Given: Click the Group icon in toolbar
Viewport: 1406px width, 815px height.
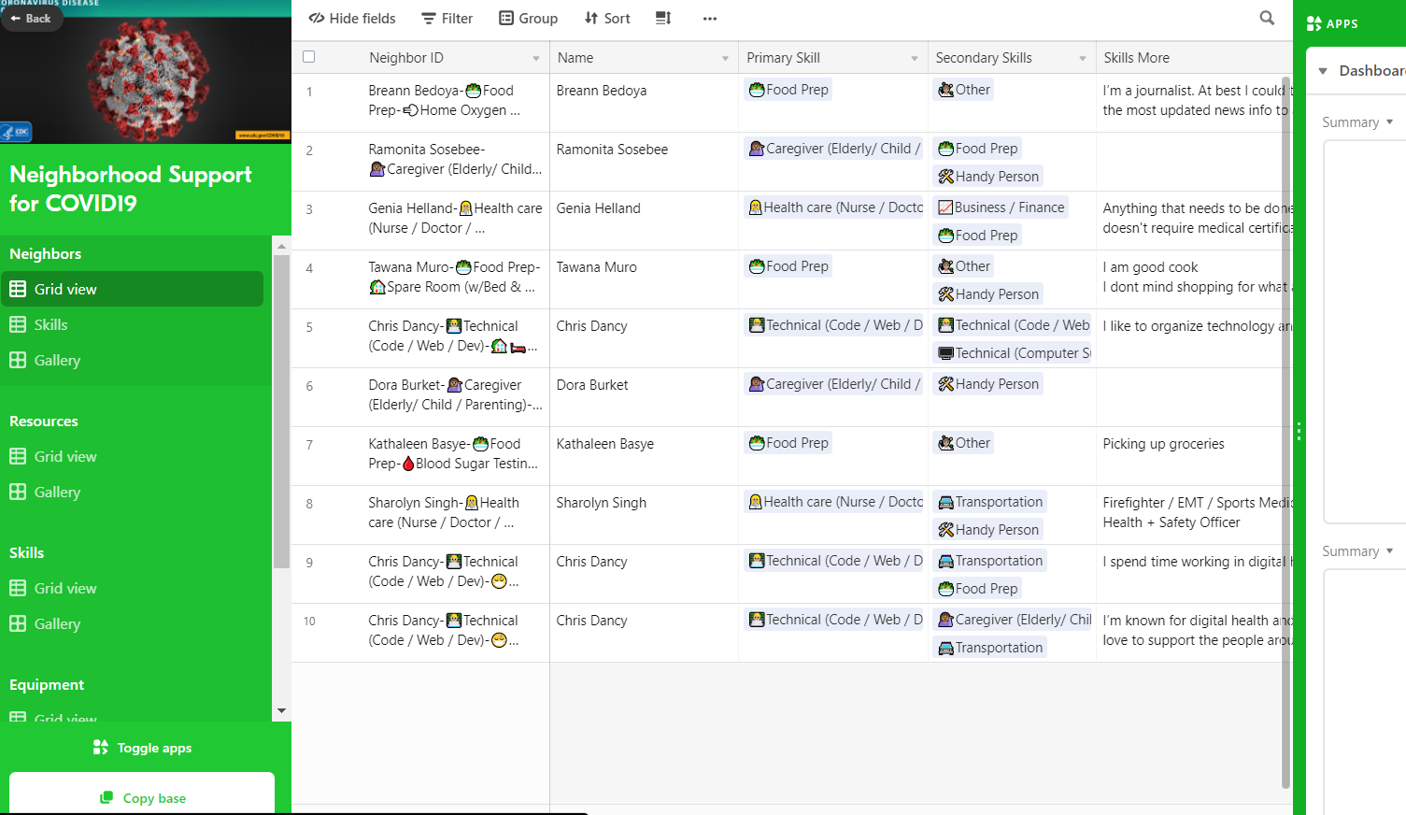Looking at the screenshot, I should click(506, 19).
